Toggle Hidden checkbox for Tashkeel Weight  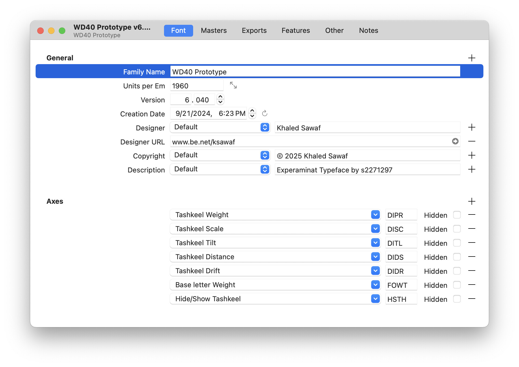pyautogui.click(x=457, y=215)
